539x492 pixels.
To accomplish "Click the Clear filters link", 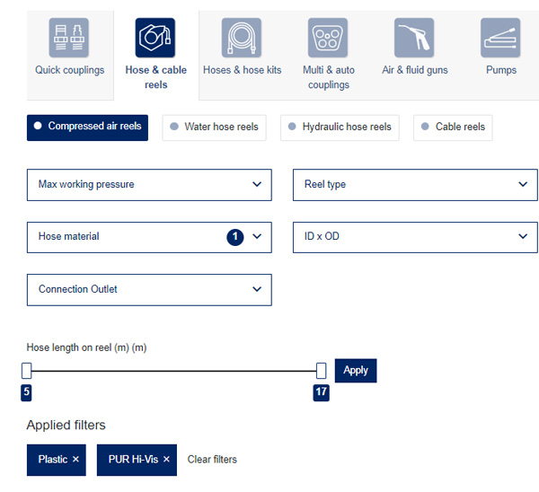I will pyautogui.click(x=212, y=460).
